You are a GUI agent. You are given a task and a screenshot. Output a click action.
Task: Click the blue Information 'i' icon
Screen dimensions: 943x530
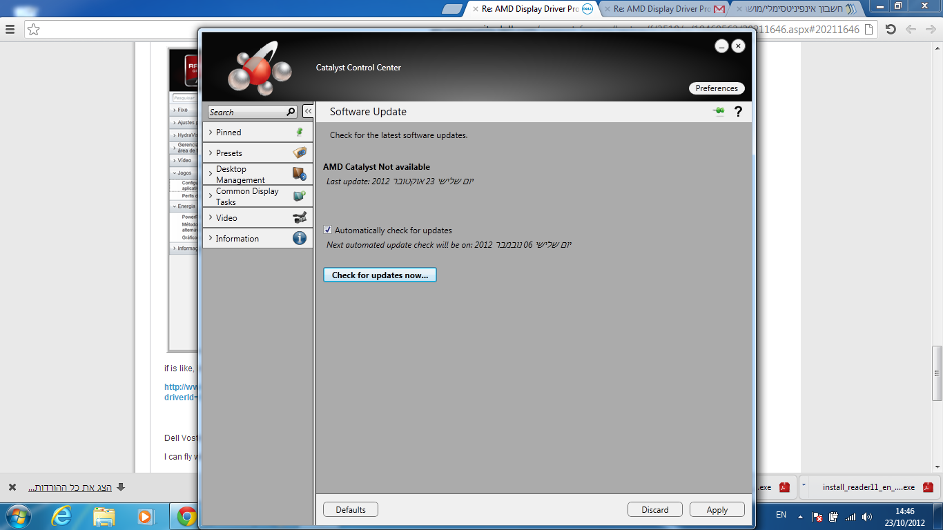[x=299, y=238]
